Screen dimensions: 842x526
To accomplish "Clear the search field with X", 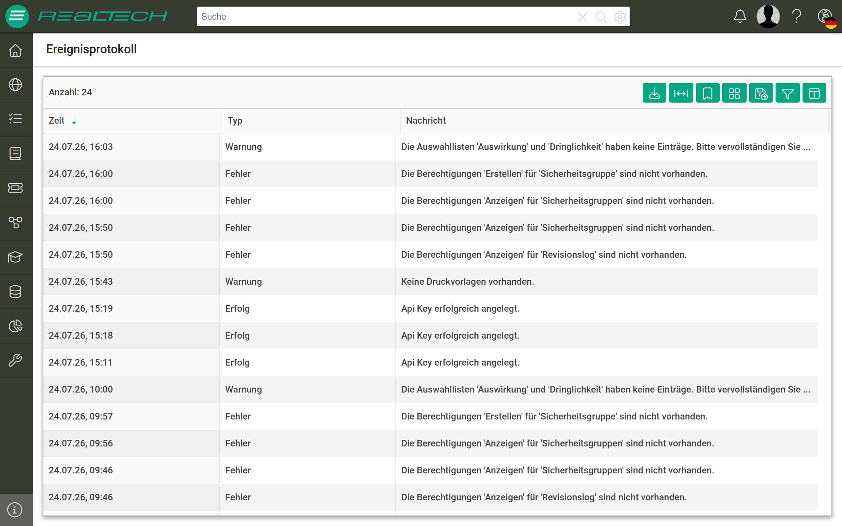I will pyautogui.click(x=582, y=17).
